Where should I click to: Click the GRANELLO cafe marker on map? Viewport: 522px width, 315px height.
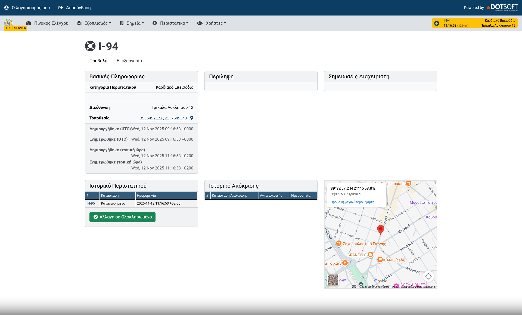point(370,254)
